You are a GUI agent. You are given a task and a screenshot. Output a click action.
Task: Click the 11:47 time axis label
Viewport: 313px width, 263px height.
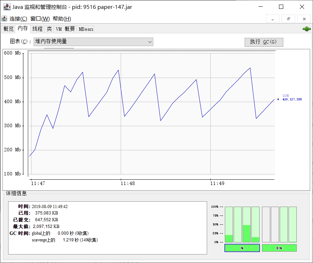(38, 183)
